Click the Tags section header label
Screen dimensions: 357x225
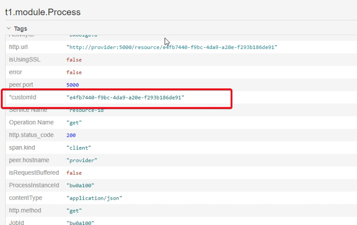click(21, 29)
